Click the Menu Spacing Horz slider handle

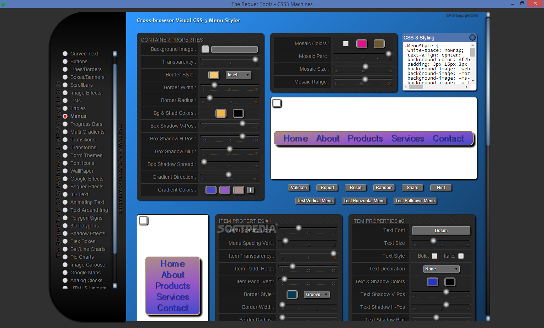(x=299, y=228)
